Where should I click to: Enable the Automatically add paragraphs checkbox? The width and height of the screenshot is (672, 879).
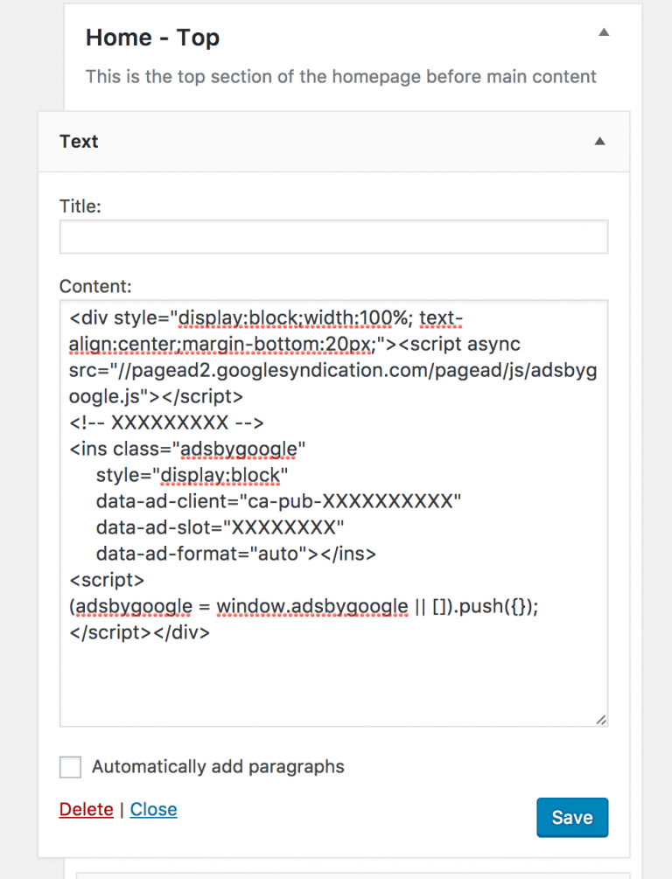(x=70, y=767)
